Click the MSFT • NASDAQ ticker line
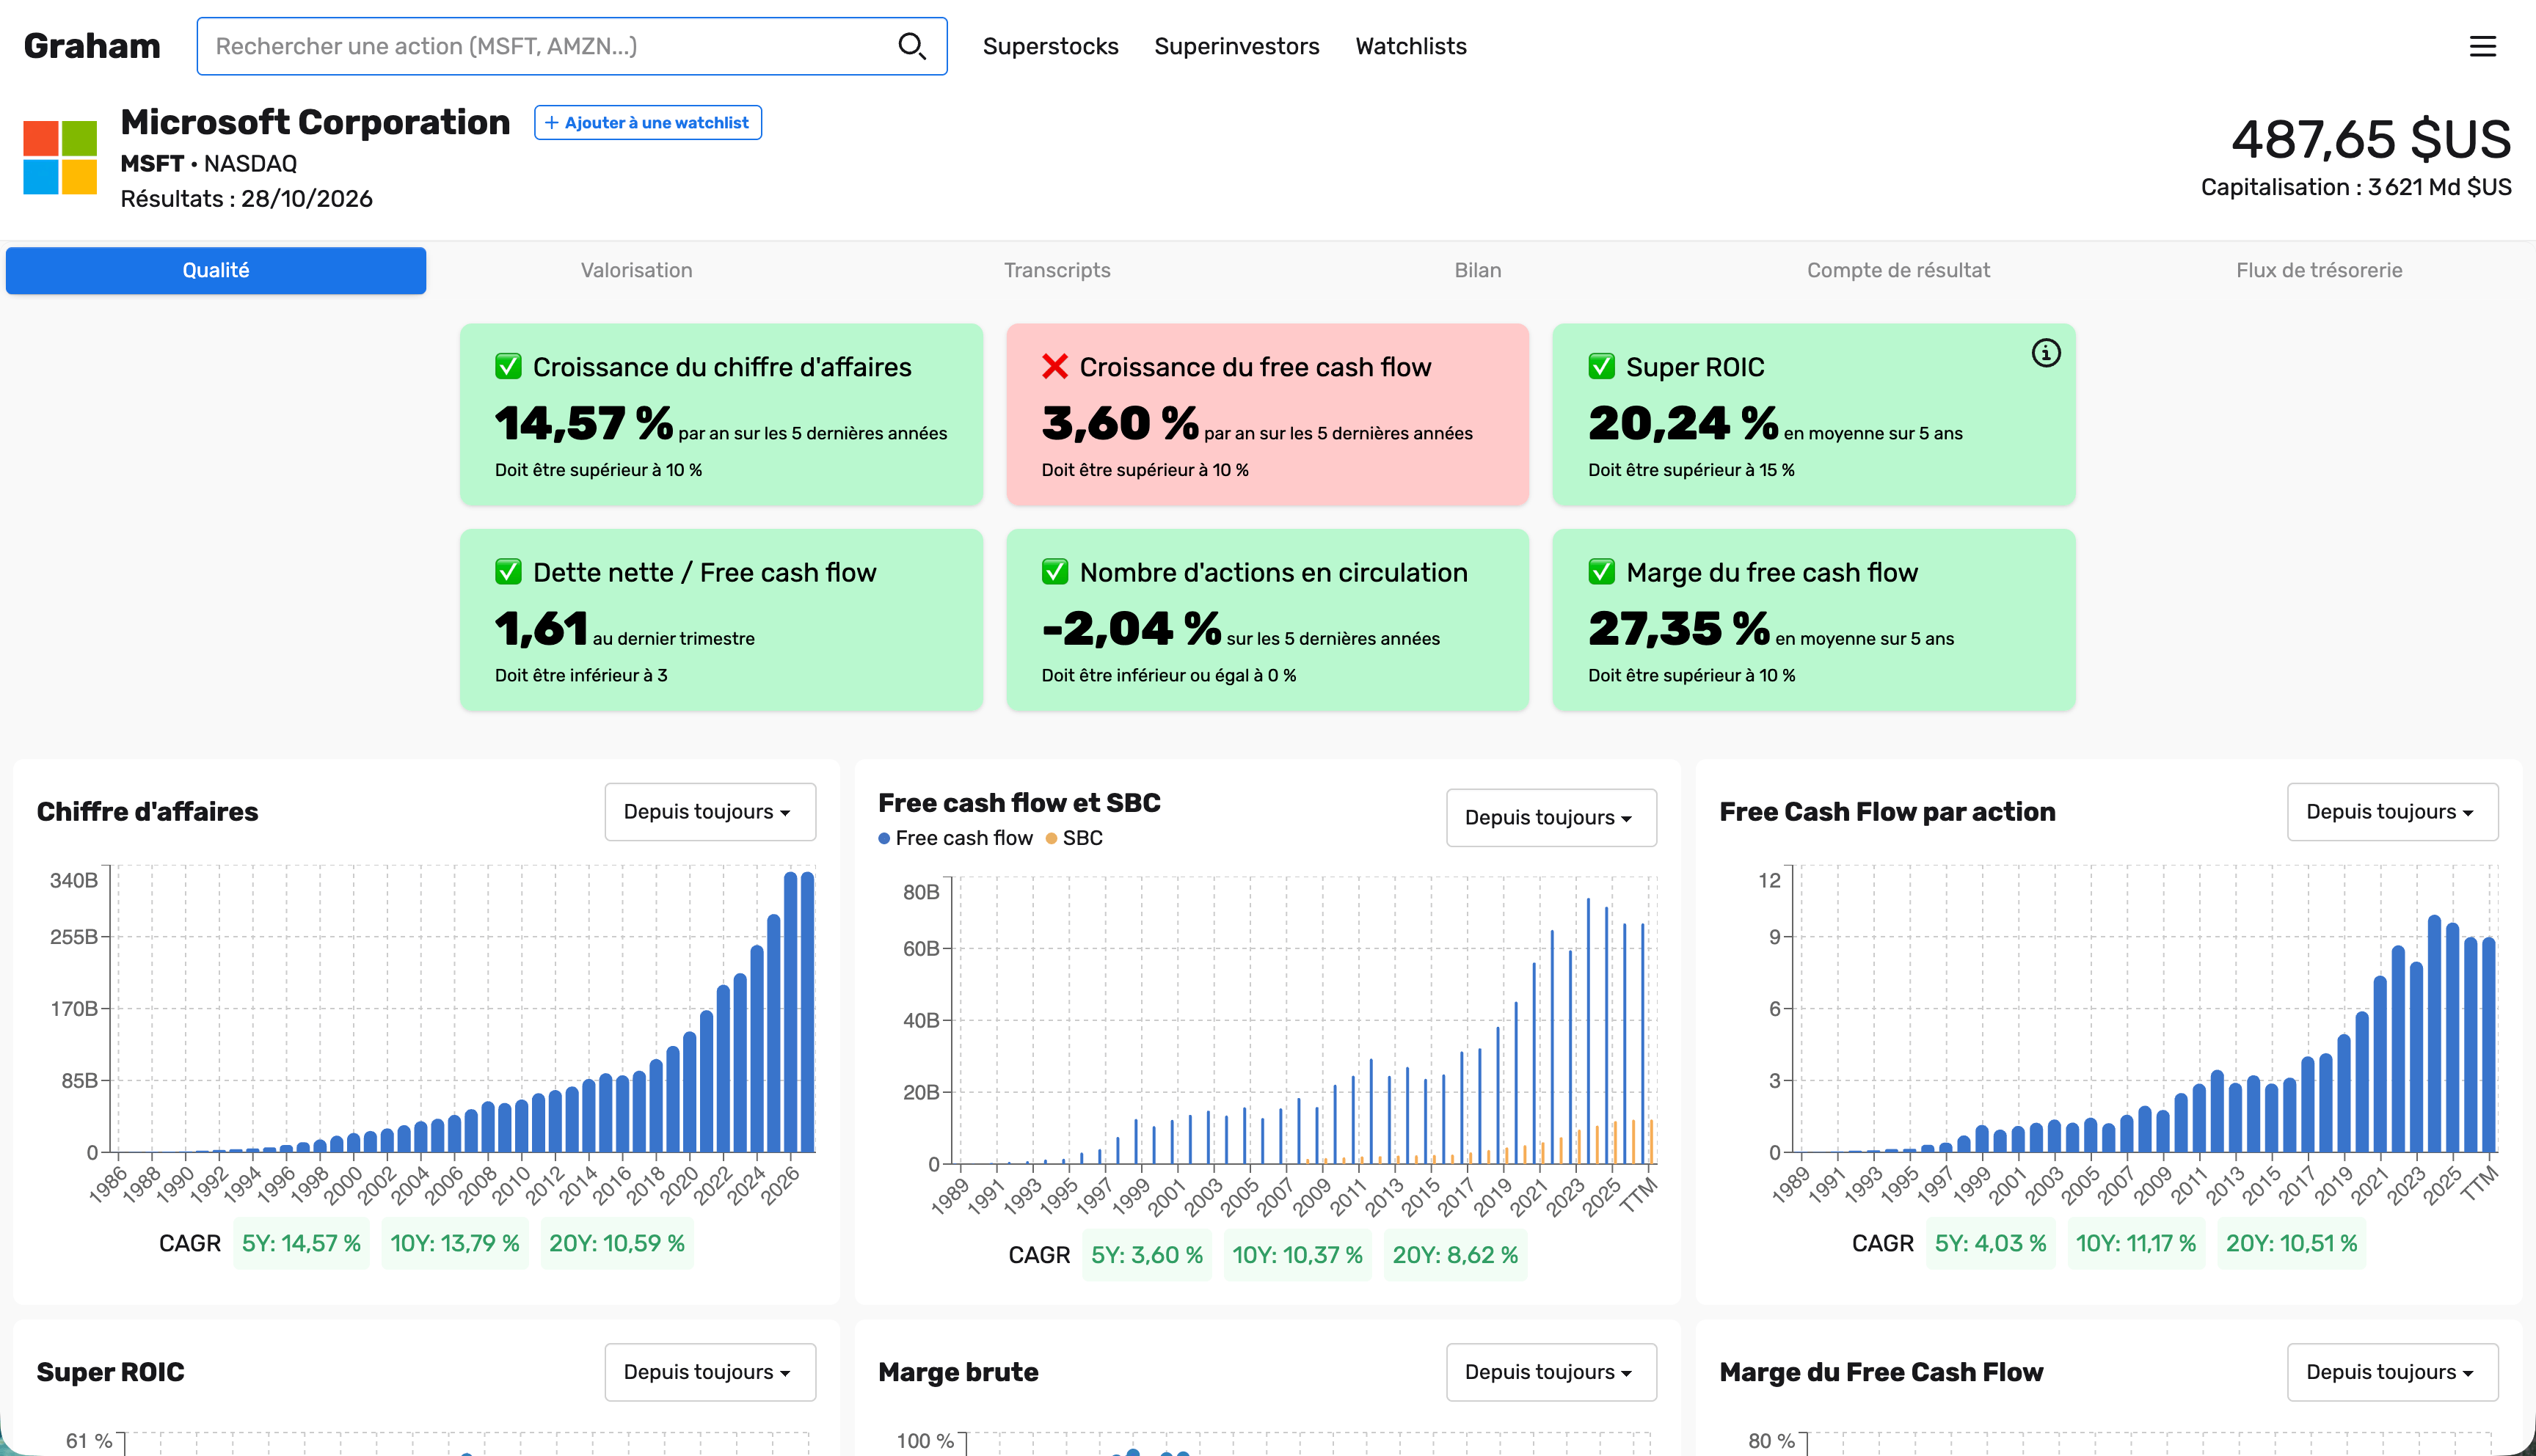This screenshot has height=1456, width=2536. (x=209, y=164)
